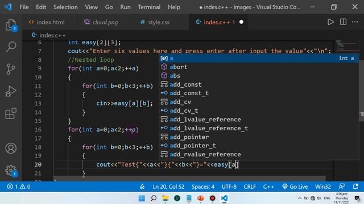Image resolution: width=364 pixels, height=204 pixels.
Task: Open the Windows Start menu
Action: (x=142, y=198)
